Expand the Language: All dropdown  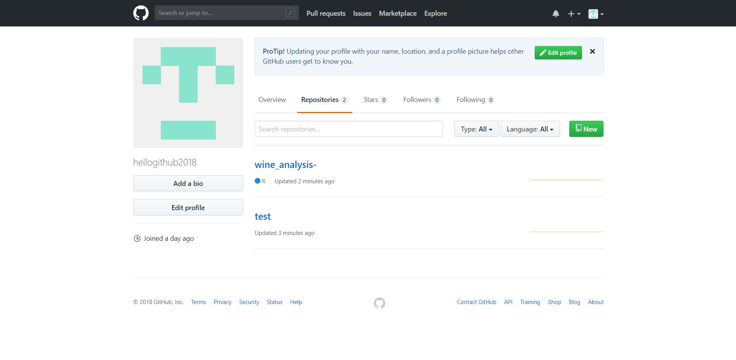click(530, 129)
